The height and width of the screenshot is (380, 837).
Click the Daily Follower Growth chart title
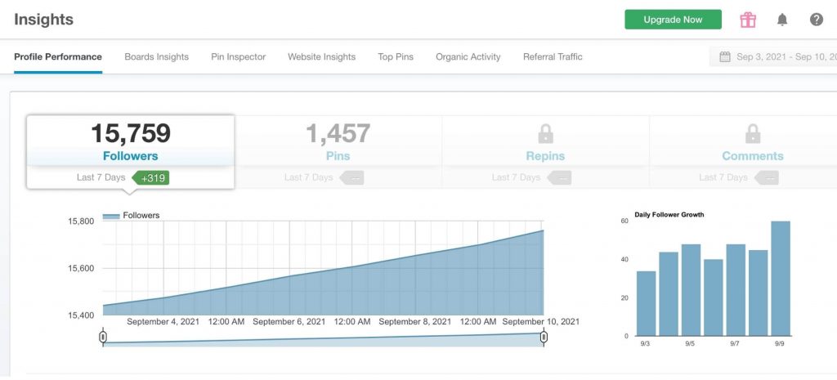click(669, 215)
